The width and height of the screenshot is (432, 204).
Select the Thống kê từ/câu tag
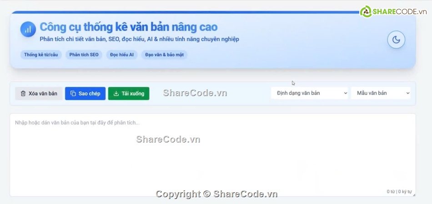pyautogui.click(x=41, y=55)
